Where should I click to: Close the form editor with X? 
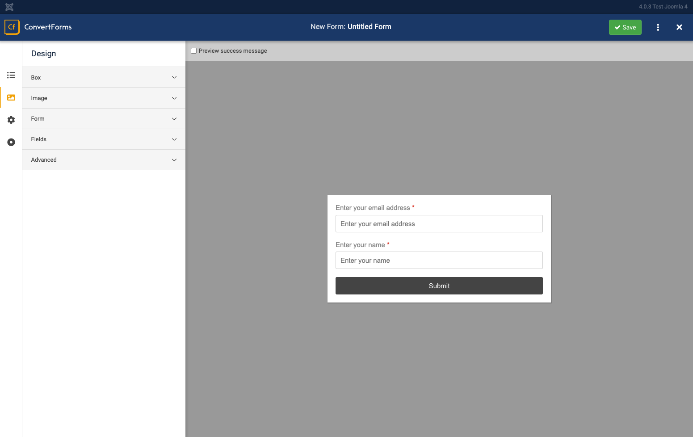[x=679, y=27]
